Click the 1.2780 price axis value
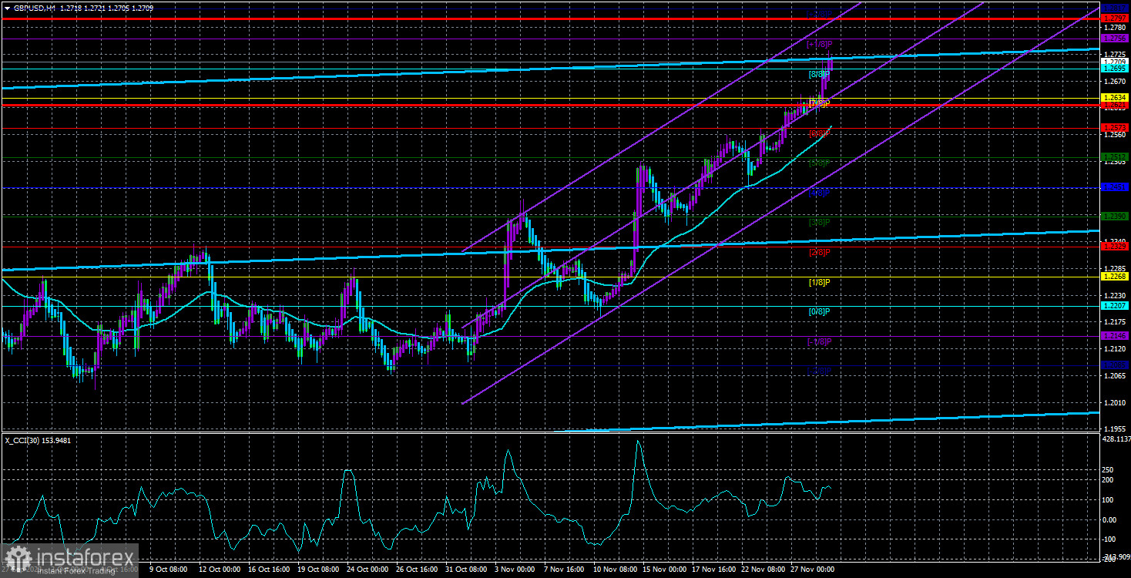 pyautogui.click(x=1115, y=27)
